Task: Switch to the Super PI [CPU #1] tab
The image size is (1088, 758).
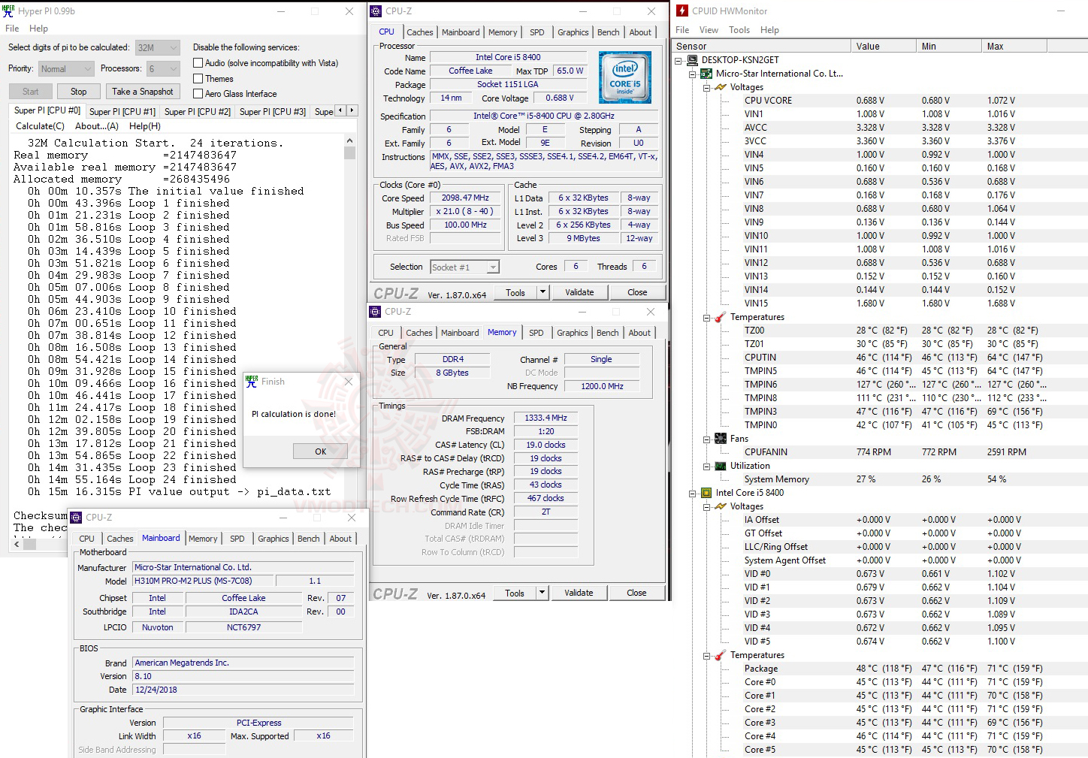Action: (122, 111)
